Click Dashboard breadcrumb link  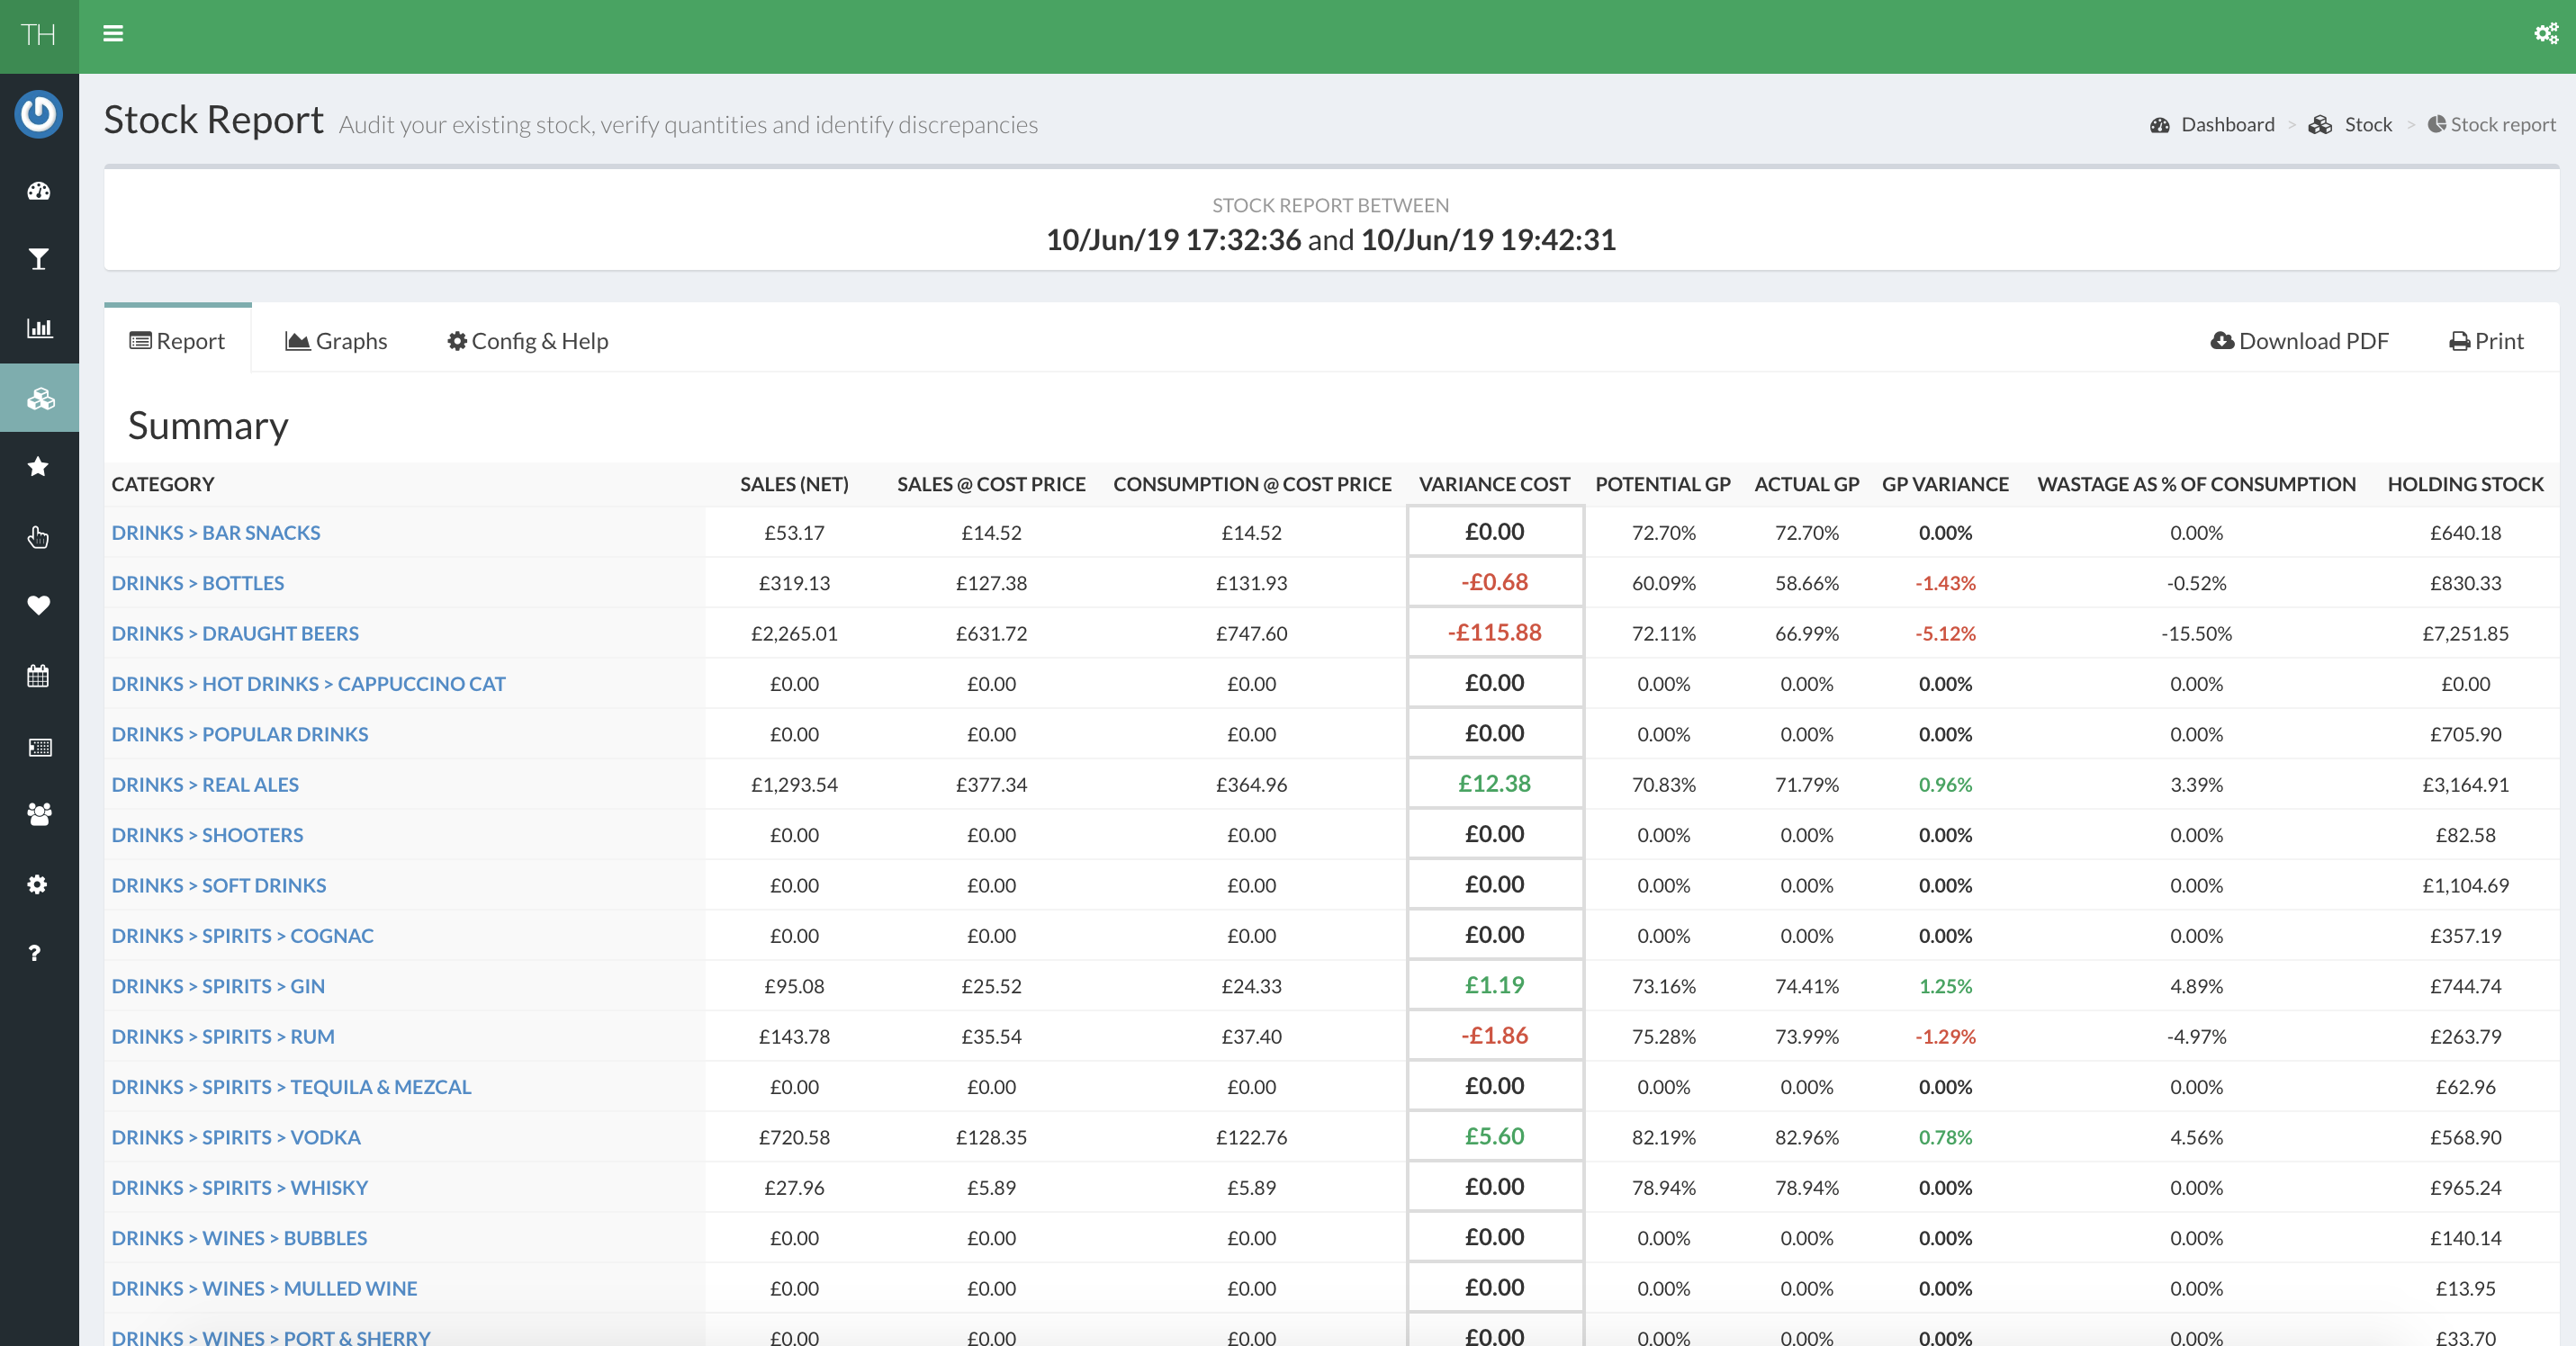(2227, 125)
